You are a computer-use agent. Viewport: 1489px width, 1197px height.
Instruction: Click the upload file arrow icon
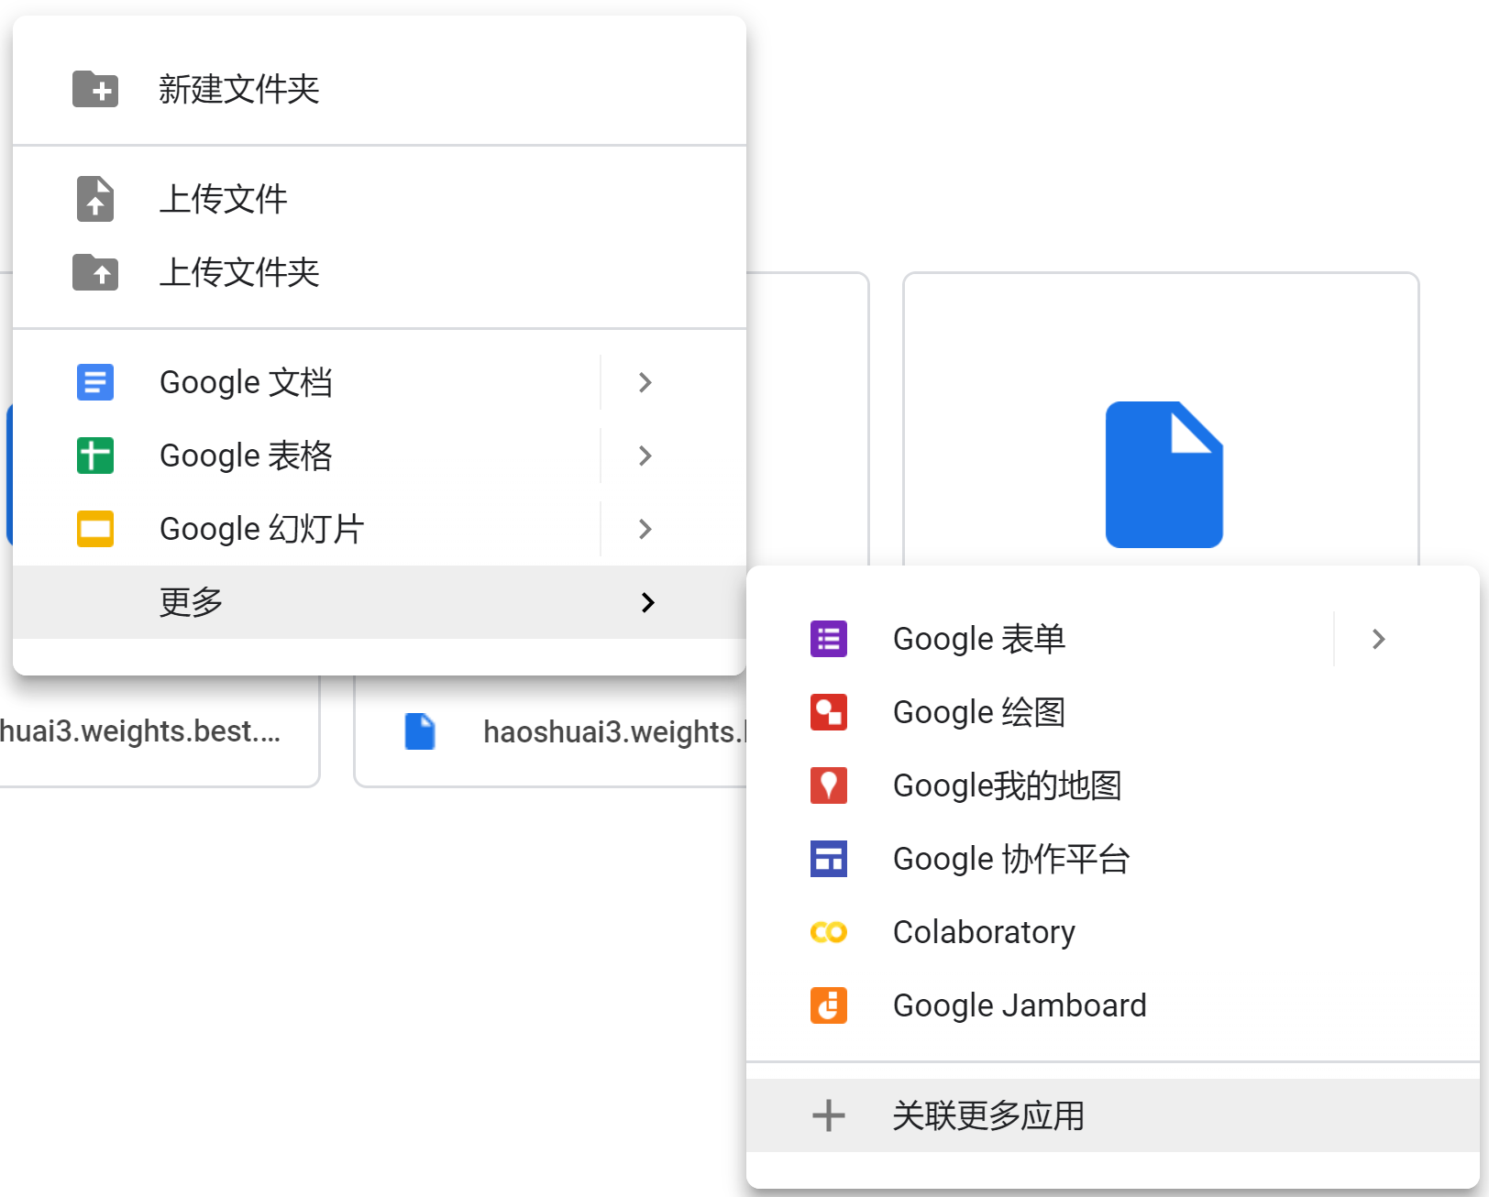click(95, 199)
